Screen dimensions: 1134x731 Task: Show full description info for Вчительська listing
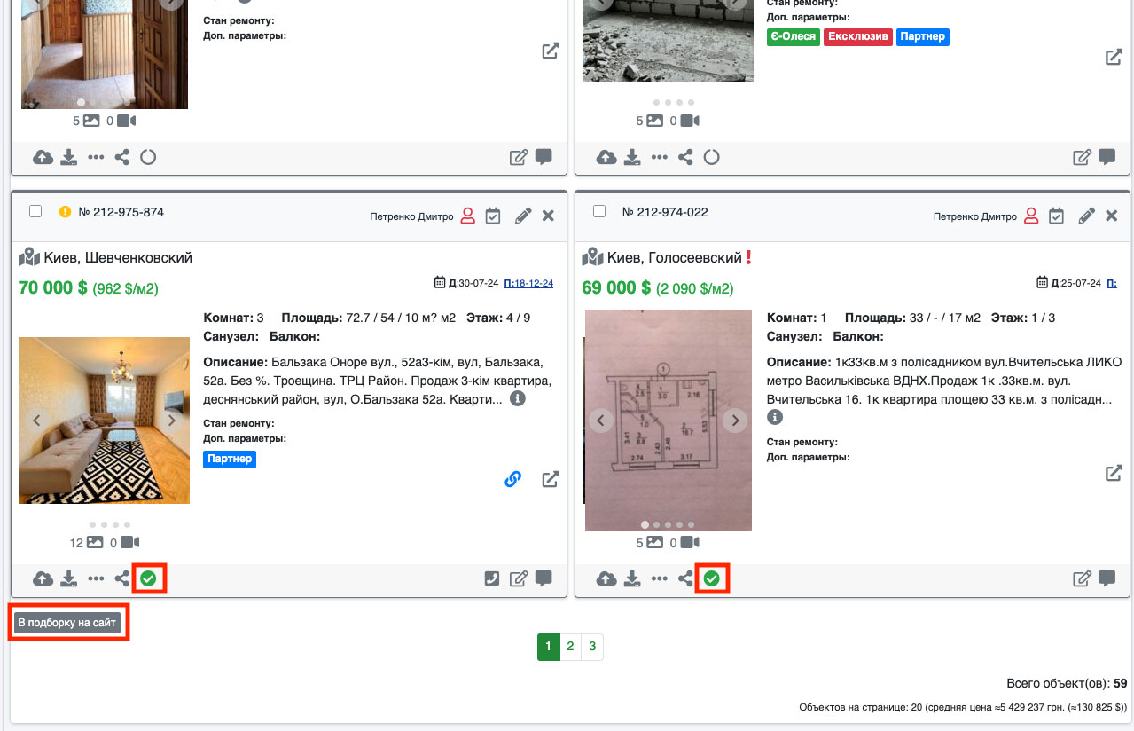point(775,417)
